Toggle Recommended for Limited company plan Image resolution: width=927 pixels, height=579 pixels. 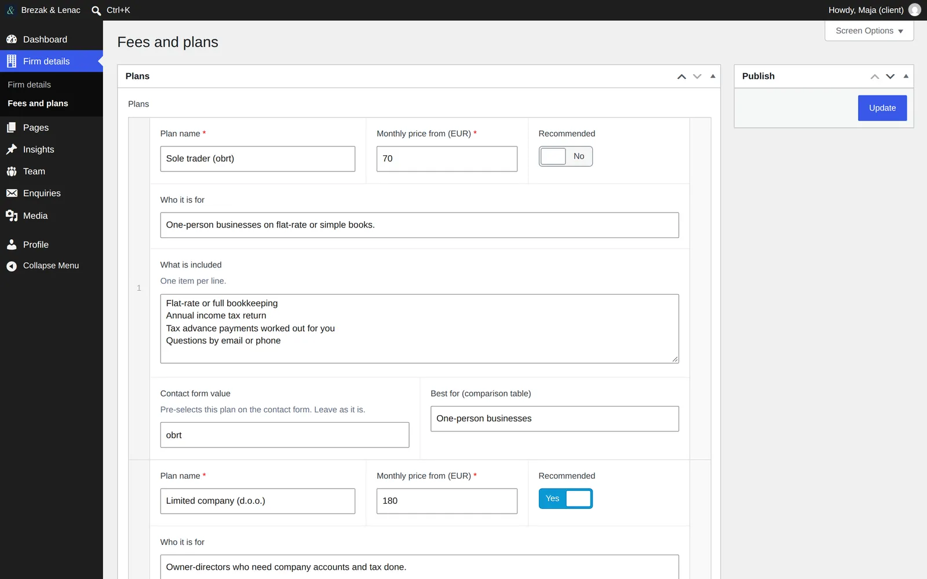pyautogui.click(x=565, y=499)
